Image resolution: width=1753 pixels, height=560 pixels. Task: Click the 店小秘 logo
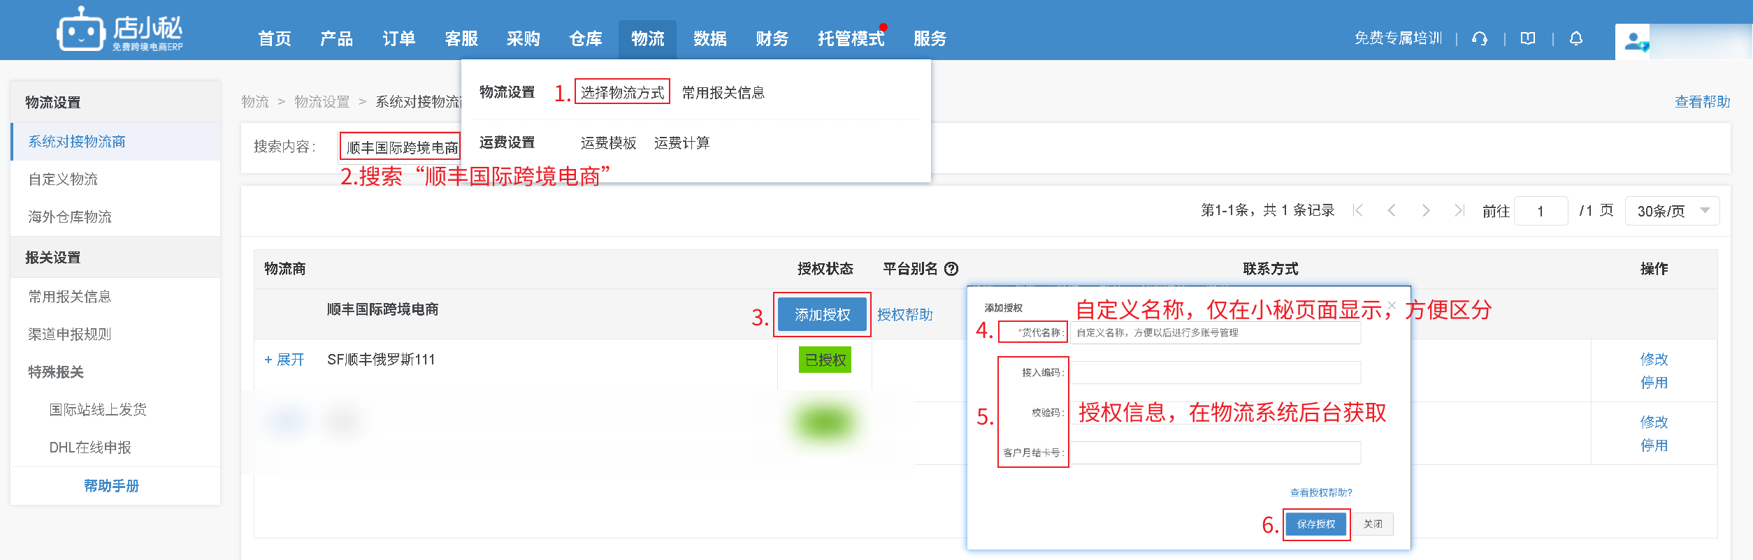pyautogui.click(x=120, y=29)
